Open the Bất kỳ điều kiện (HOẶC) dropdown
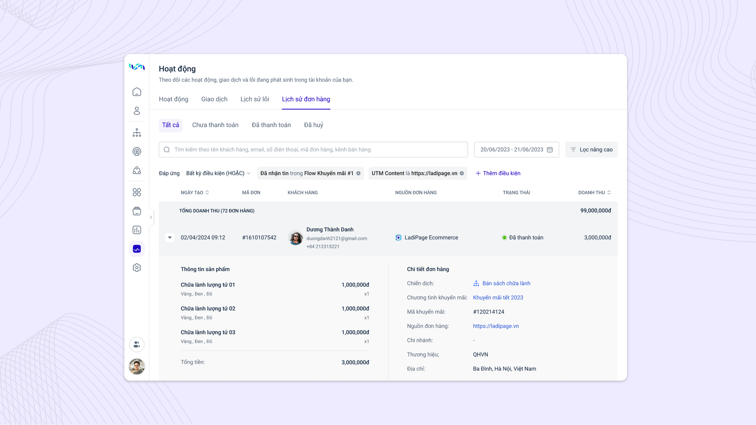This screenshot has height=425, width=756. pos(218,173)
